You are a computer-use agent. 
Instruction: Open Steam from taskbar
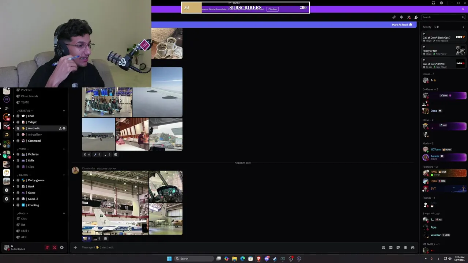pos(275,259)
